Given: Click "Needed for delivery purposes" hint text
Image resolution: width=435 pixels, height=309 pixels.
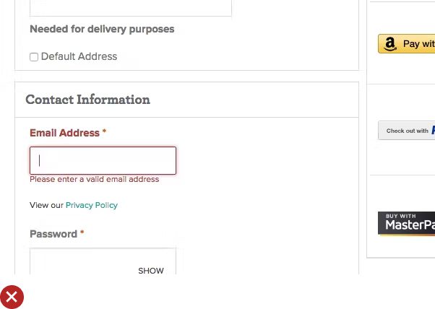Looking at the screenshot, I should click(x=102, y=30).
